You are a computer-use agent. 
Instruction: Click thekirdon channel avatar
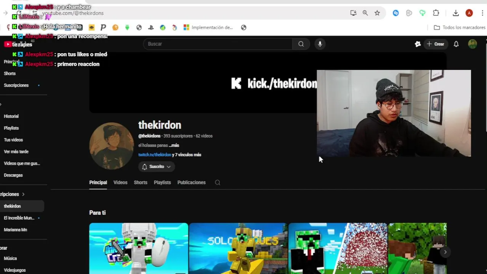112,146
